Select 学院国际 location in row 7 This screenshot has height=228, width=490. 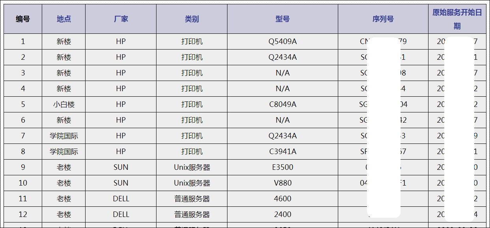[x=64, y=136]
